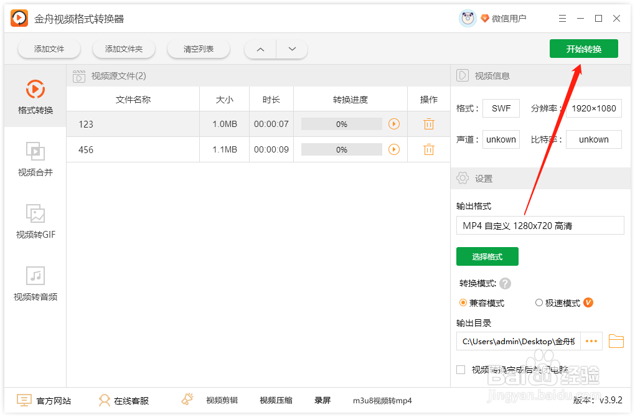This screenshot has width=635, height=417.
Task: Delete file 456 using its trash icon
Action: click(x=428, y=149)
